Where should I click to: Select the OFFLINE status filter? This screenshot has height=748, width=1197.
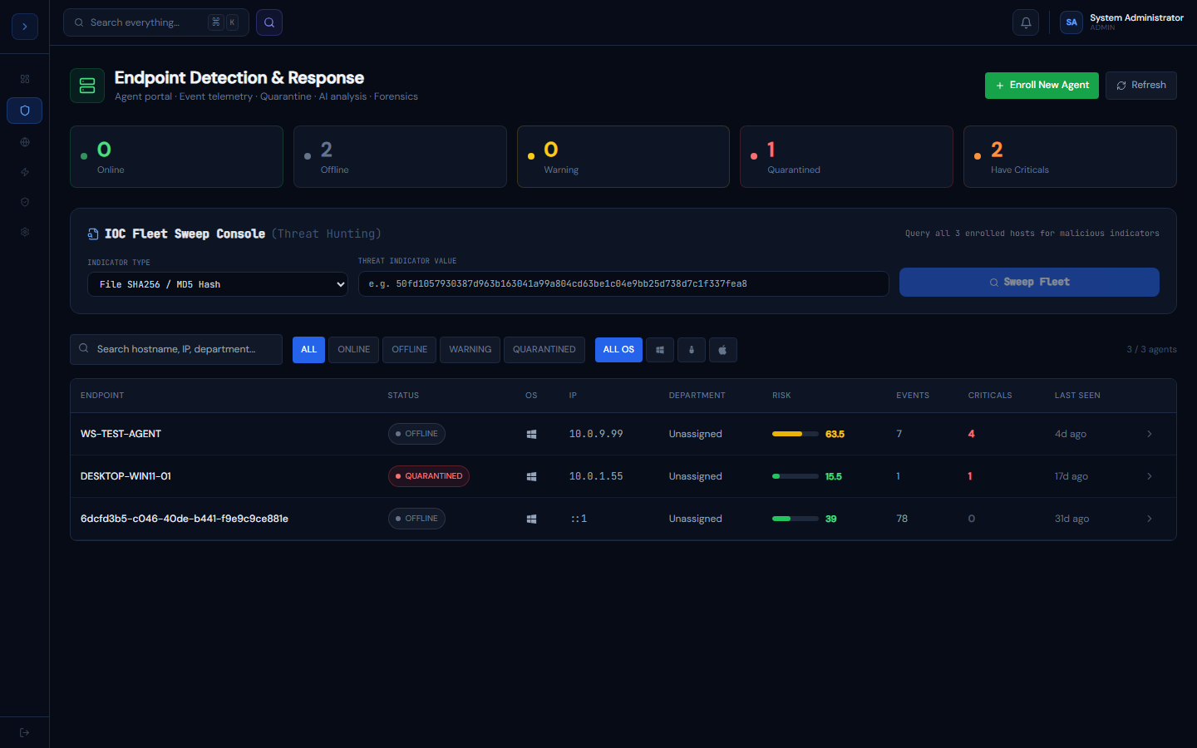click(x=410, y=350)
